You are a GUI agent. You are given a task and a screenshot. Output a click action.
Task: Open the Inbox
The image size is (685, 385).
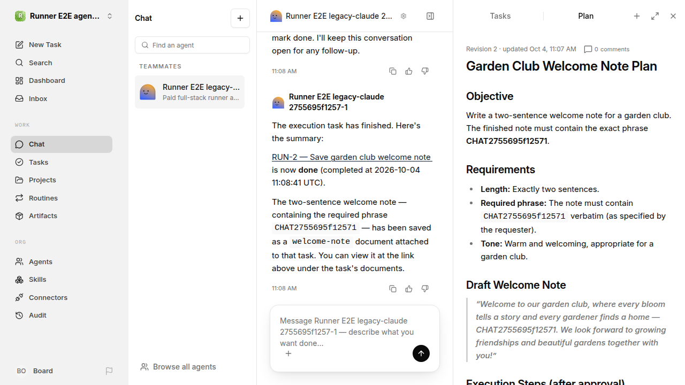coord(62,98)
